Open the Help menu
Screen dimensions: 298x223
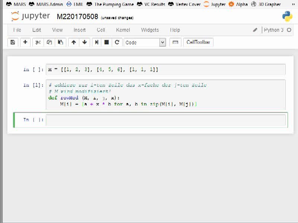175,30
